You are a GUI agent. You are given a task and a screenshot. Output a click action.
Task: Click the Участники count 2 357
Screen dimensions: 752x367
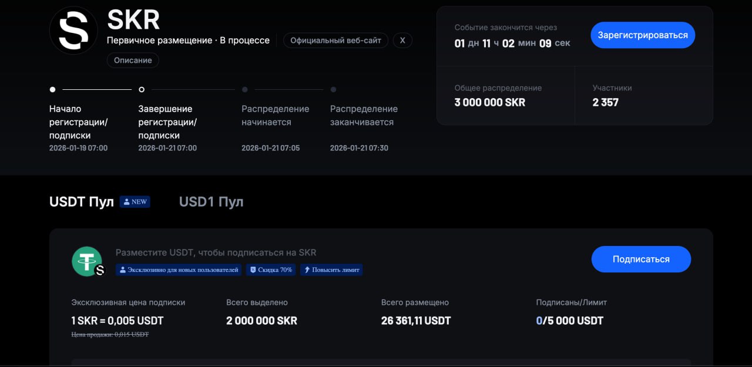point(605,102)
